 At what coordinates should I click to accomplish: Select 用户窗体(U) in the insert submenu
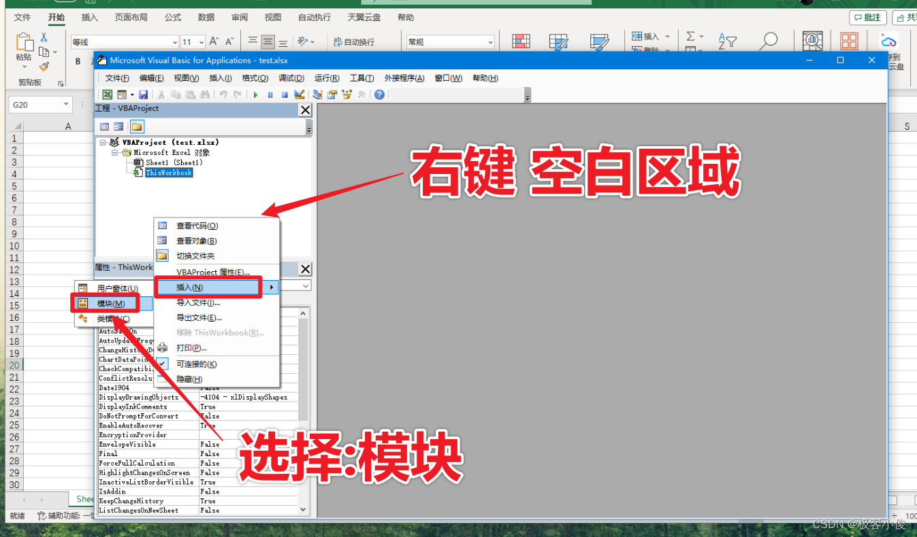tap(114, 288)
